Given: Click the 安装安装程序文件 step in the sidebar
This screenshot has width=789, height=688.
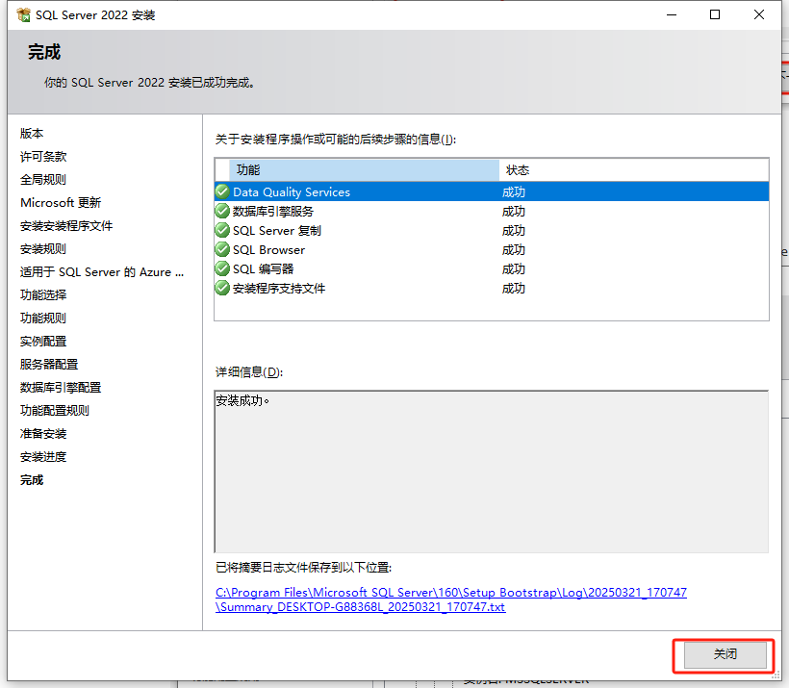Looking at the screenshot, I should tap(66, 226).
